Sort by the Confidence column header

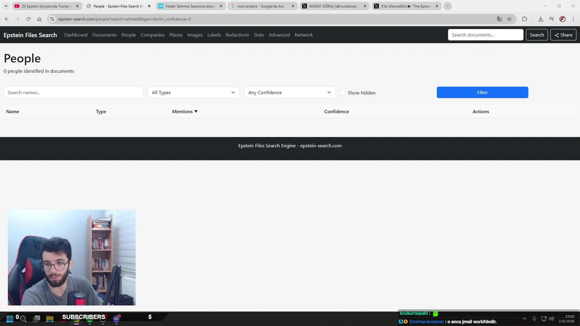[x=337, y=111]
